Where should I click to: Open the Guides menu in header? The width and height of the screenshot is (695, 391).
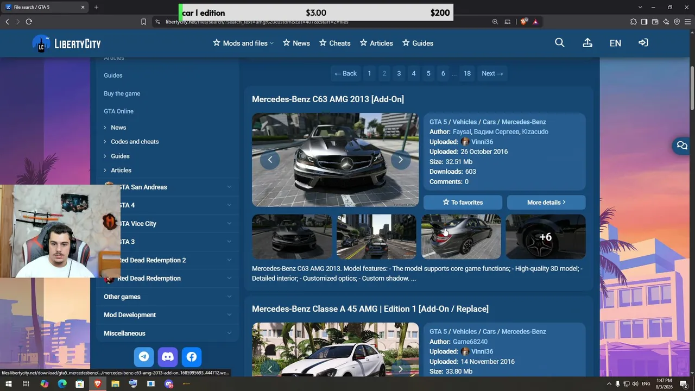pyautogui.click(x=418, y=43)
